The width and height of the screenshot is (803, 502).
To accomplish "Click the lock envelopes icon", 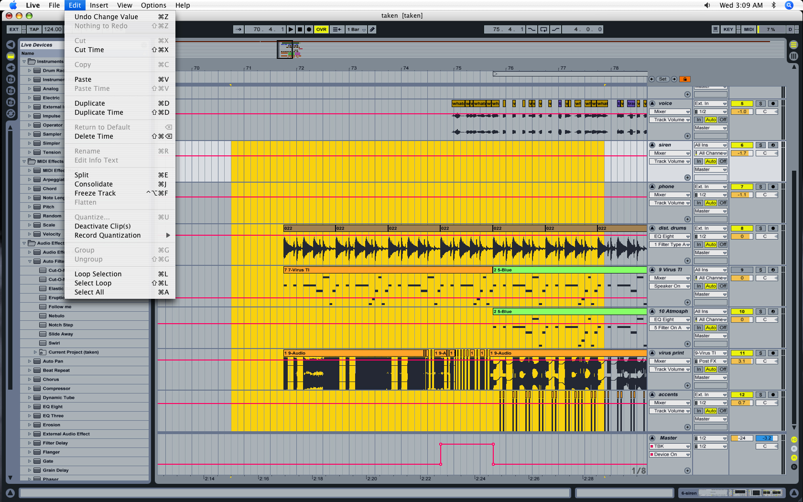I will click(684, 79).
